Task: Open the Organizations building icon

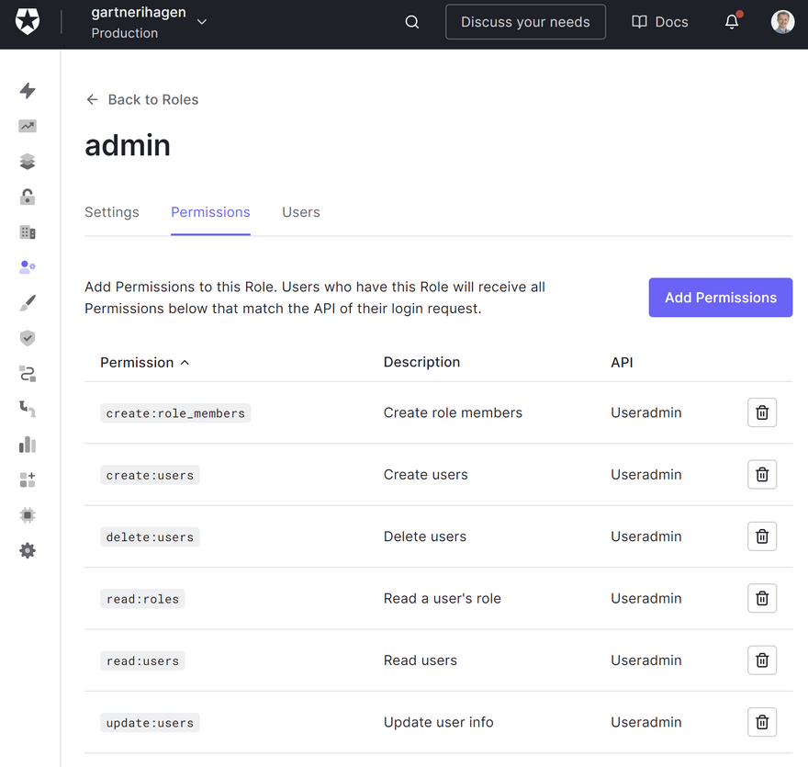Action: (28, 232)
